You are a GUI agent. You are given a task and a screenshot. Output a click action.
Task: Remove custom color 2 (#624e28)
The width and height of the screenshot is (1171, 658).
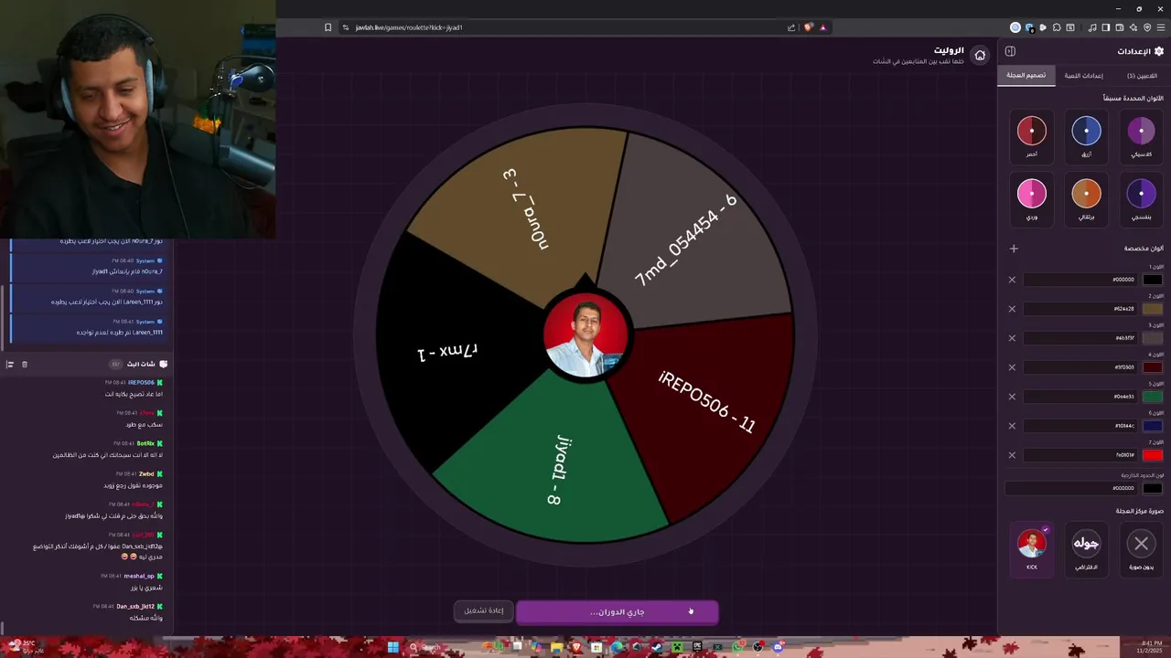(x=1012, y=309)
